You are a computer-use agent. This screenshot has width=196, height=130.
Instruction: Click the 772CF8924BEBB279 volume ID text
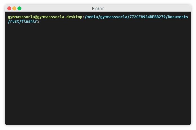tap(148, 17)
